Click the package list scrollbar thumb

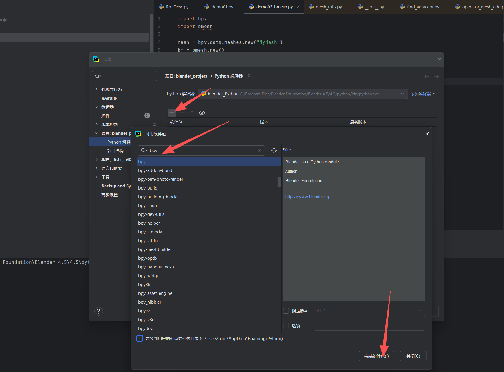click(x=279, y=182)
